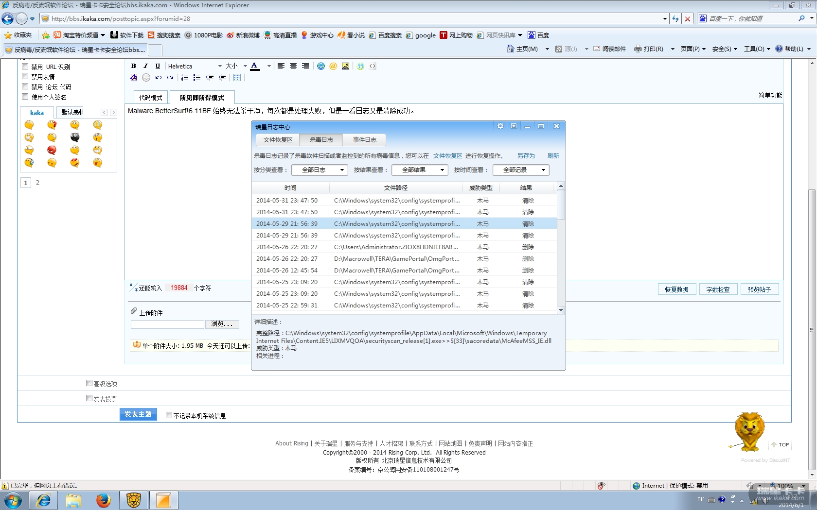This screenshot has height=510, width=817.
Task: Insert a bulleted list
Action: tap(197, 78)
